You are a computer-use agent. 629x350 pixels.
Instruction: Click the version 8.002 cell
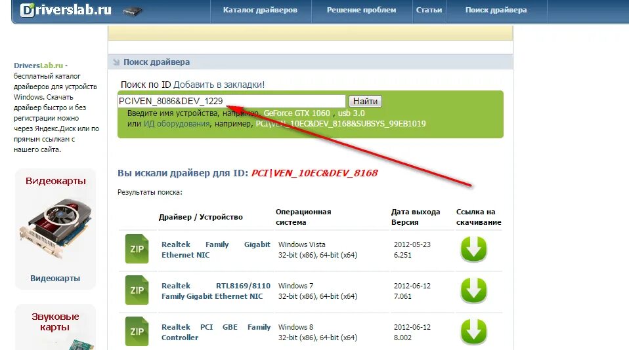tap(402, 338)
